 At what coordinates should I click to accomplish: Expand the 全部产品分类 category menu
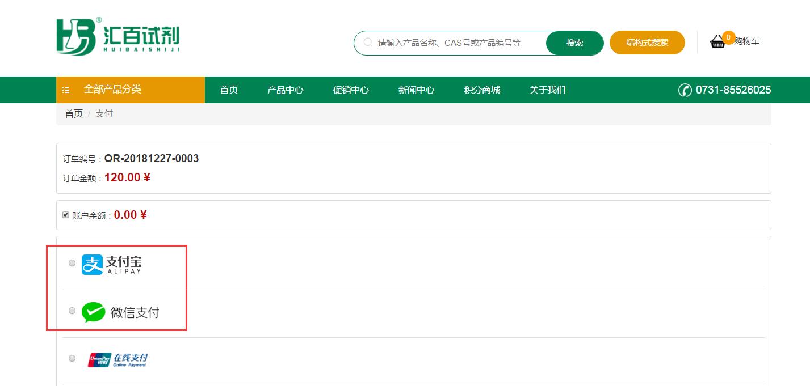[x=112, y=90]
